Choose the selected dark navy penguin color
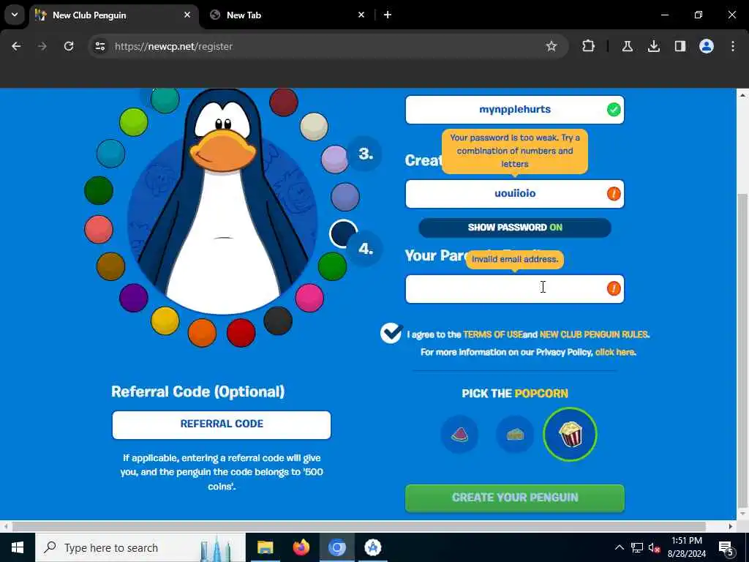749x562 pixels. coord(343,233)
